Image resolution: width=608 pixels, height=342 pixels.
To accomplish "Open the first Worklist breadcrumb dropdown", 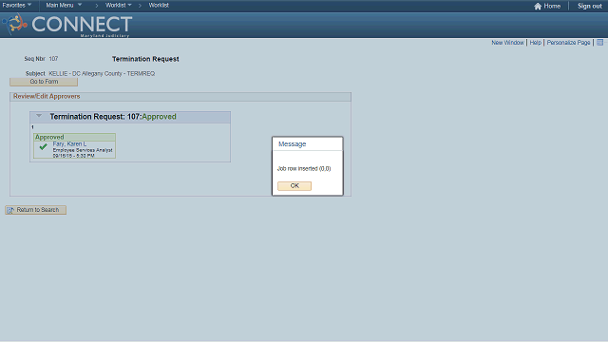I will (118, 5).
